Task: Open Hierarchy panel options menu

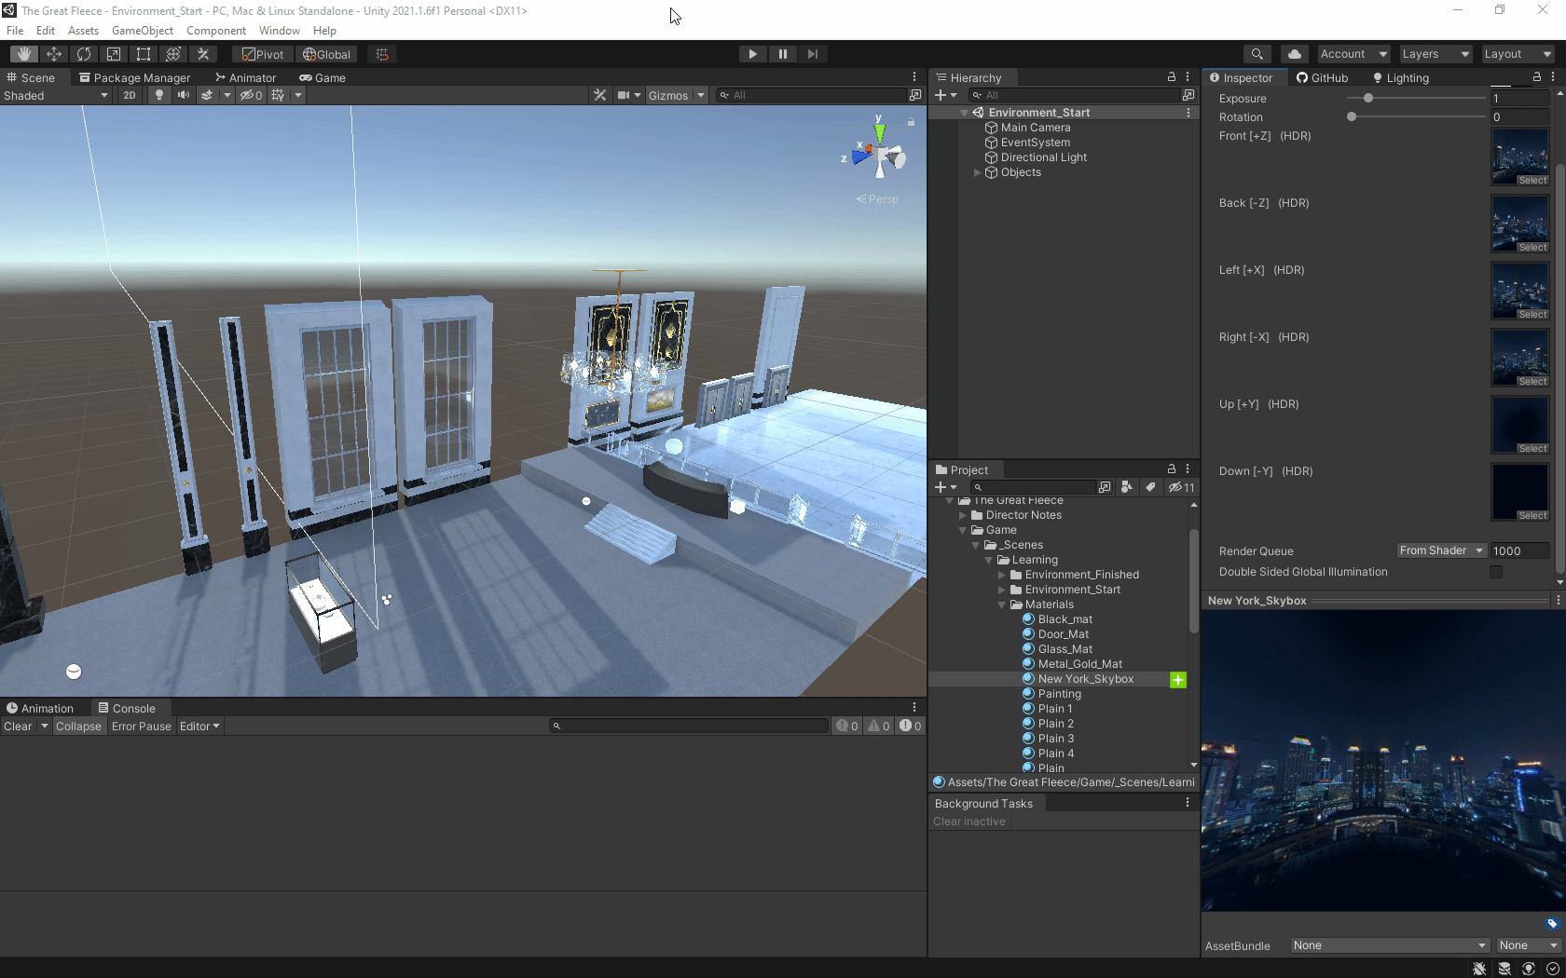Action: click(x=1188, y=77)
